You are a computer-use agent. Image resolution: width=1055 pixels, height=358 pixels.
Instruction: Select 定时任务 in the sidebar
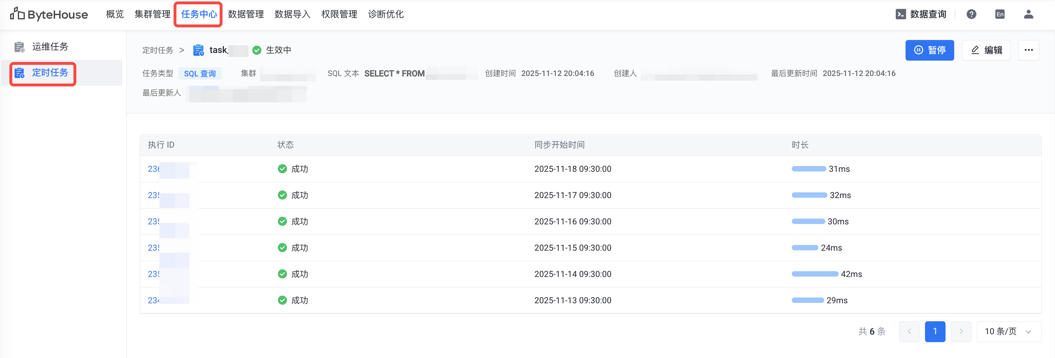point(50,73)
